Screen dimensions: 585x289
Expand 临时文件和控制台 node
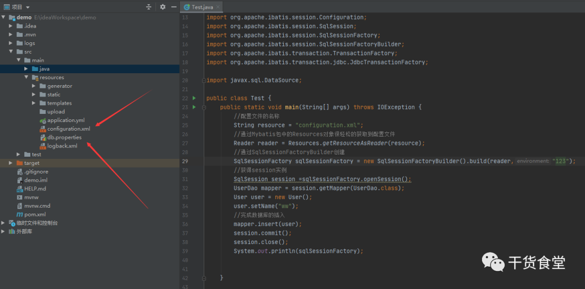[3, 223]
